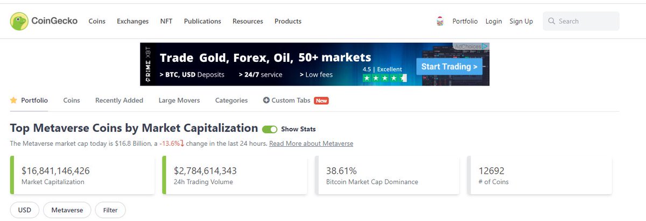Click the Trade Gold, Forex, Oil ad headline
646x221 pixels.
(265, 57)
